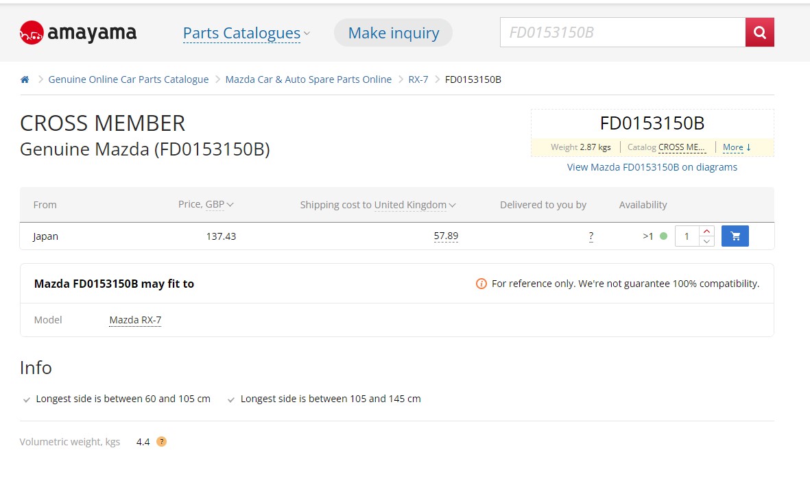Viewport: 810px width, 496px height.
Task: Open the RX-7 breadcrumb link
Action: (418, 79)
